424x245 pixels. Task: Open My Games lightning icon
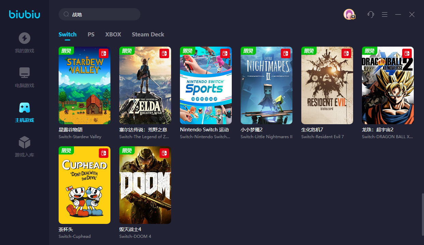tap(25, 38)
